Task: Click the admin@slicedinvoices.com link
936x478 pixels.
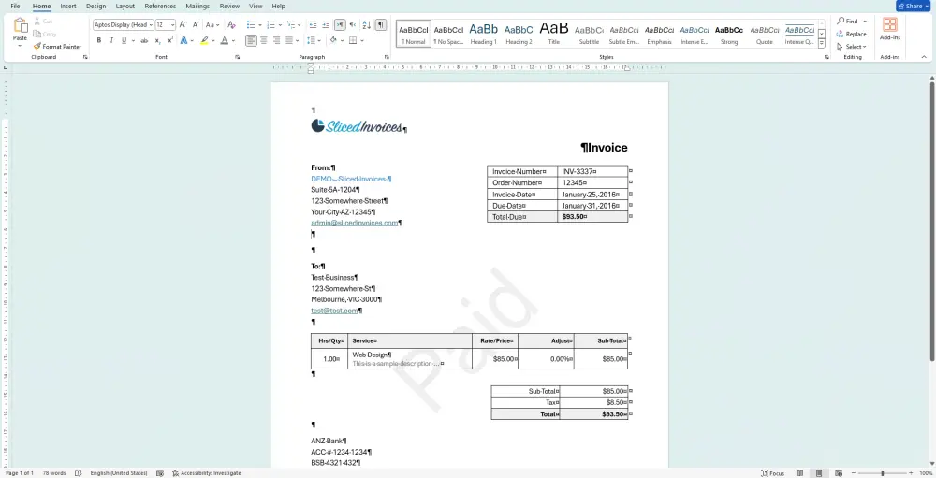Action: pos(354,223)
